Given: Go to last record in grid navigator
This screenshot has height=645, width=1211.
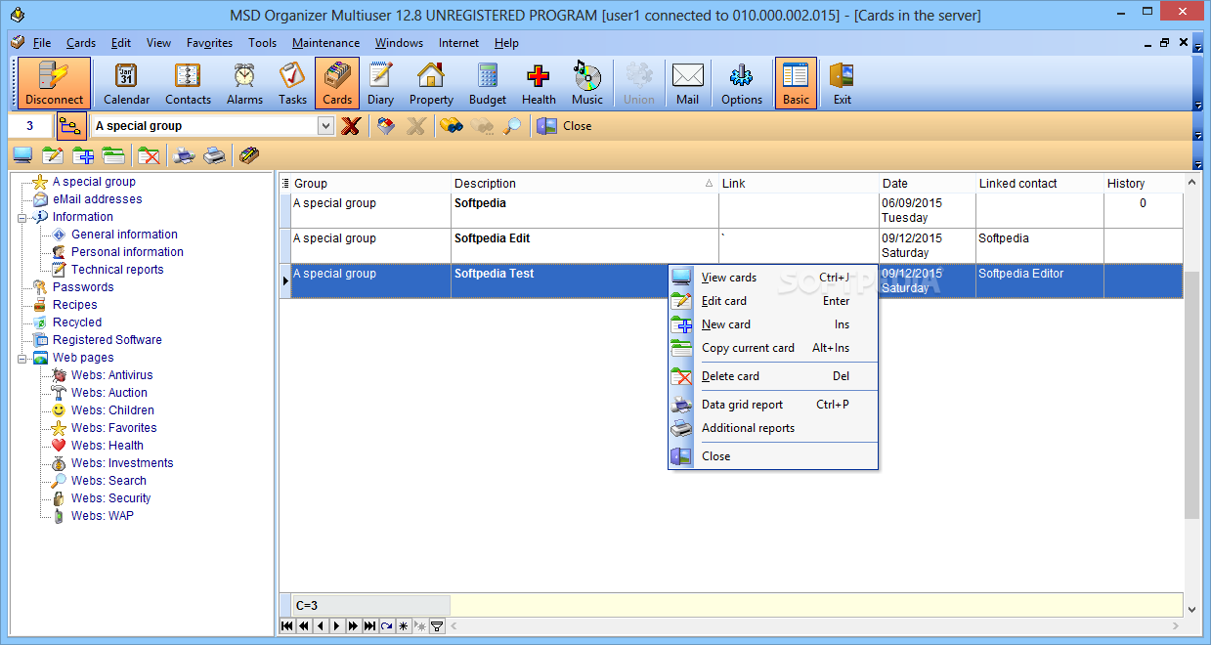Looking at the screenshot, I should (369, 625).
